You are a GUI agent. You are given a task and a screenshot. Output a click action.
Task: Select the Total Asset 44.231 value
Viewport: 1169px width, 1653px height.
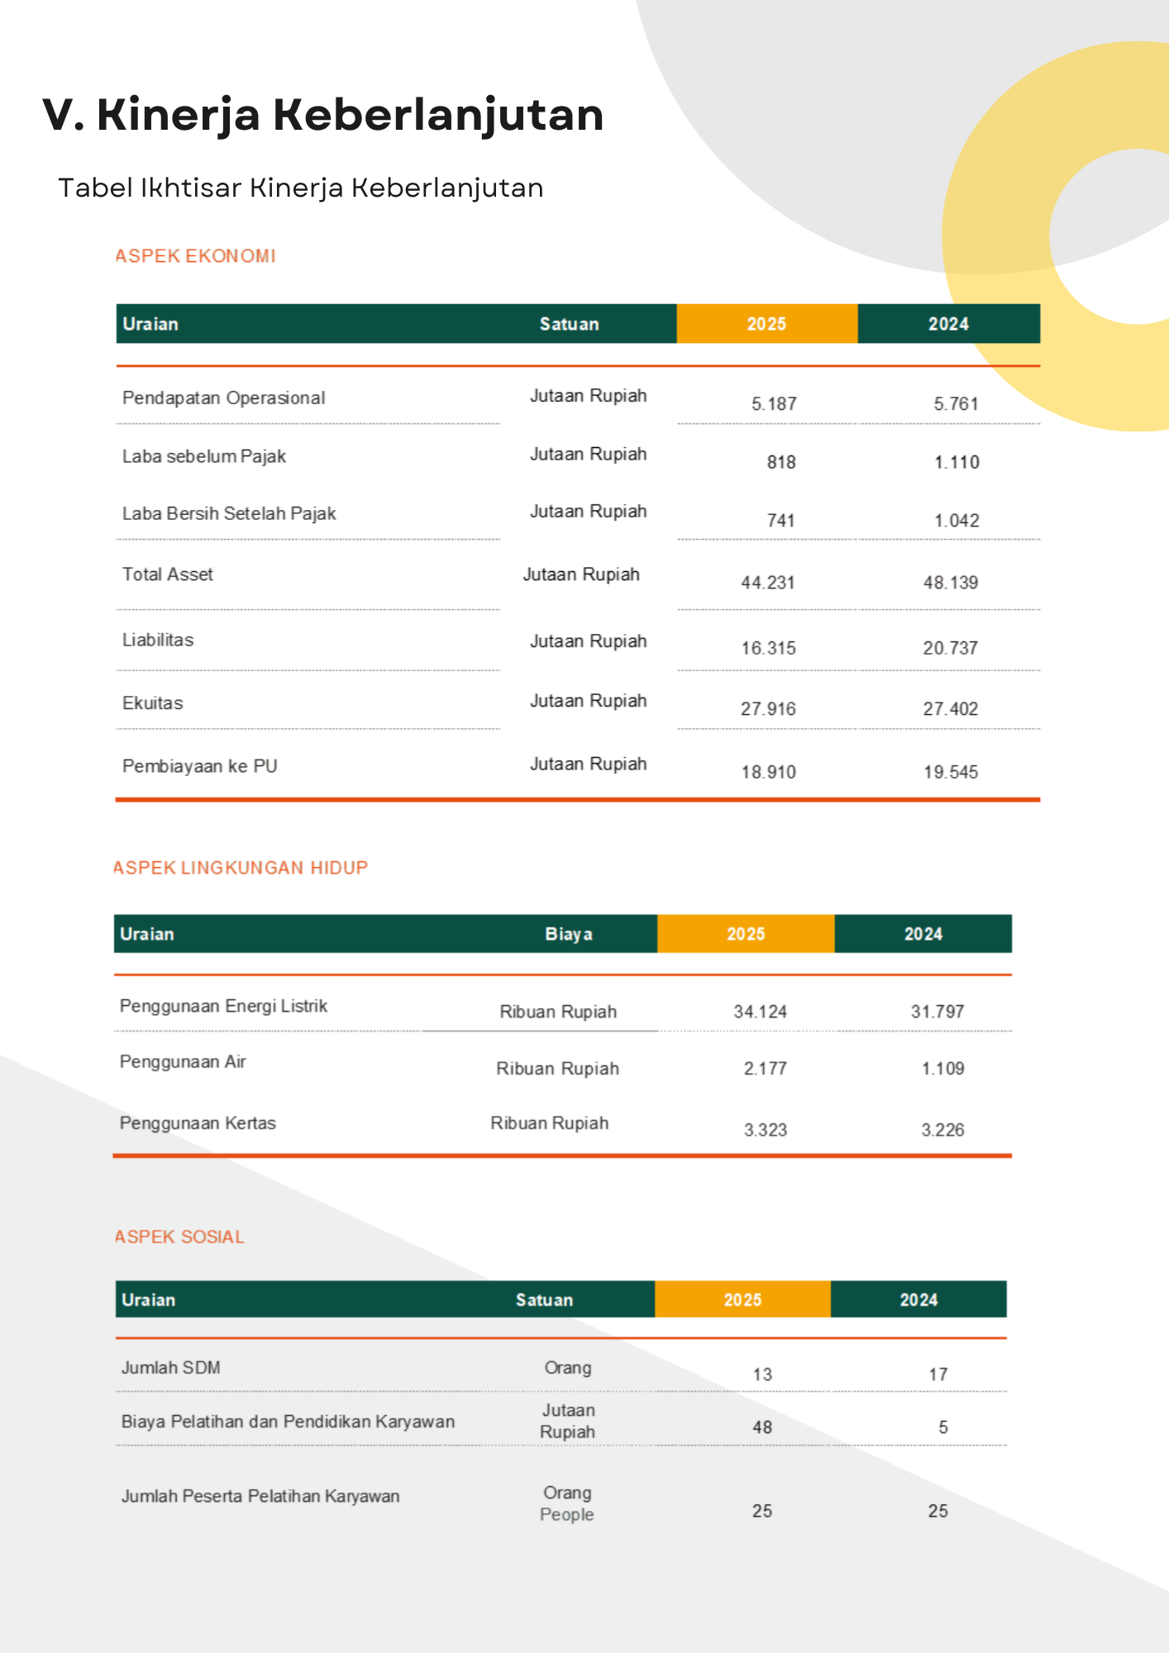coord(768,583)
